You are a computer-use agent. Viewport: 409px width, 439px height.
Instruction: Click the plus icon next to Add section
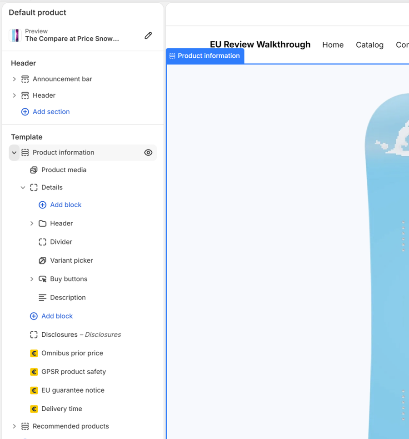[x=25, y=112]
